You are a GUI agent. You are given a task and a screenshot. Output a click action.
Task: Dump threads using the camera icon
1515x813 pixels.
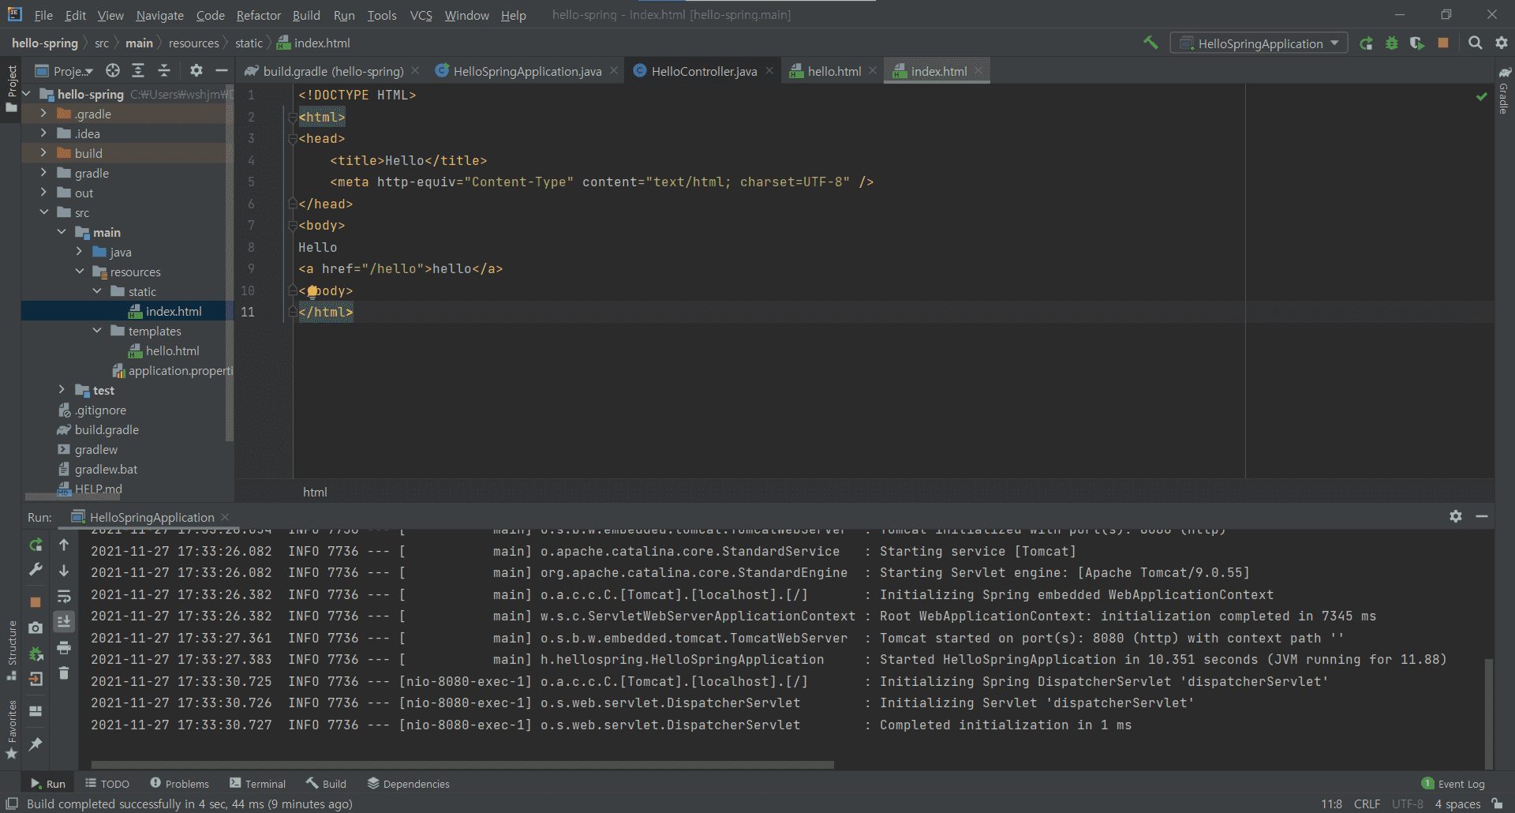(x=36, y=628)
